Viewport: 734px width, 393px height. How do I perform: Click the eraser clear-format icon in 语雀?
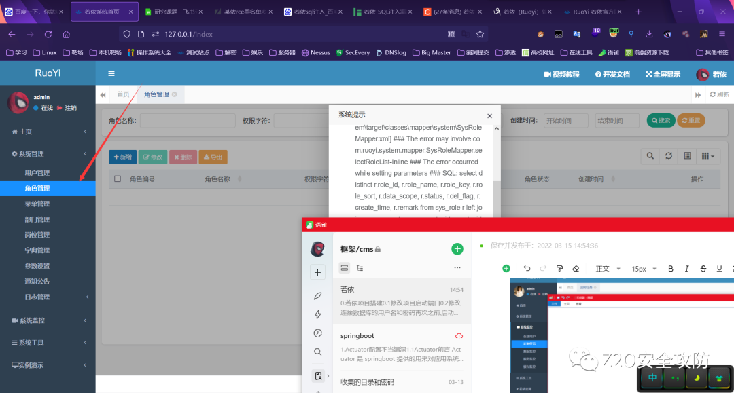tap(576, 268)
